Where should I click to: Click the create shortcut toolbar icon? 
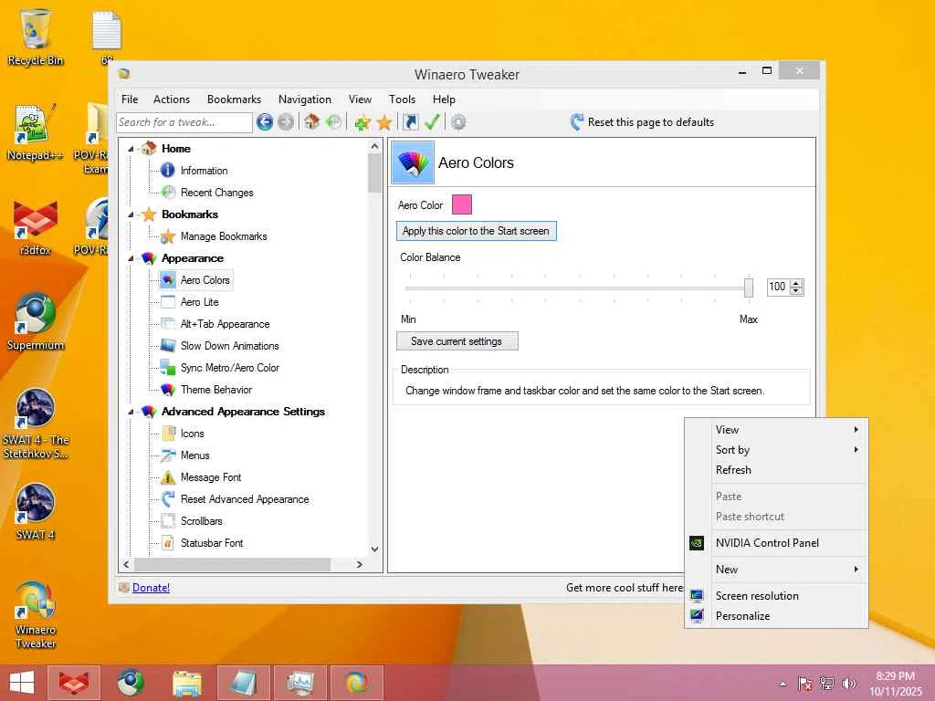tap(411, 122)
